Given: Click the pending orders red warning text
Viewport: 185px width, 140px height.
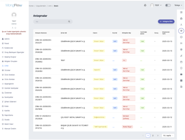Looking at the screenshot, I should pyautogui.click(x=14, y=33).
